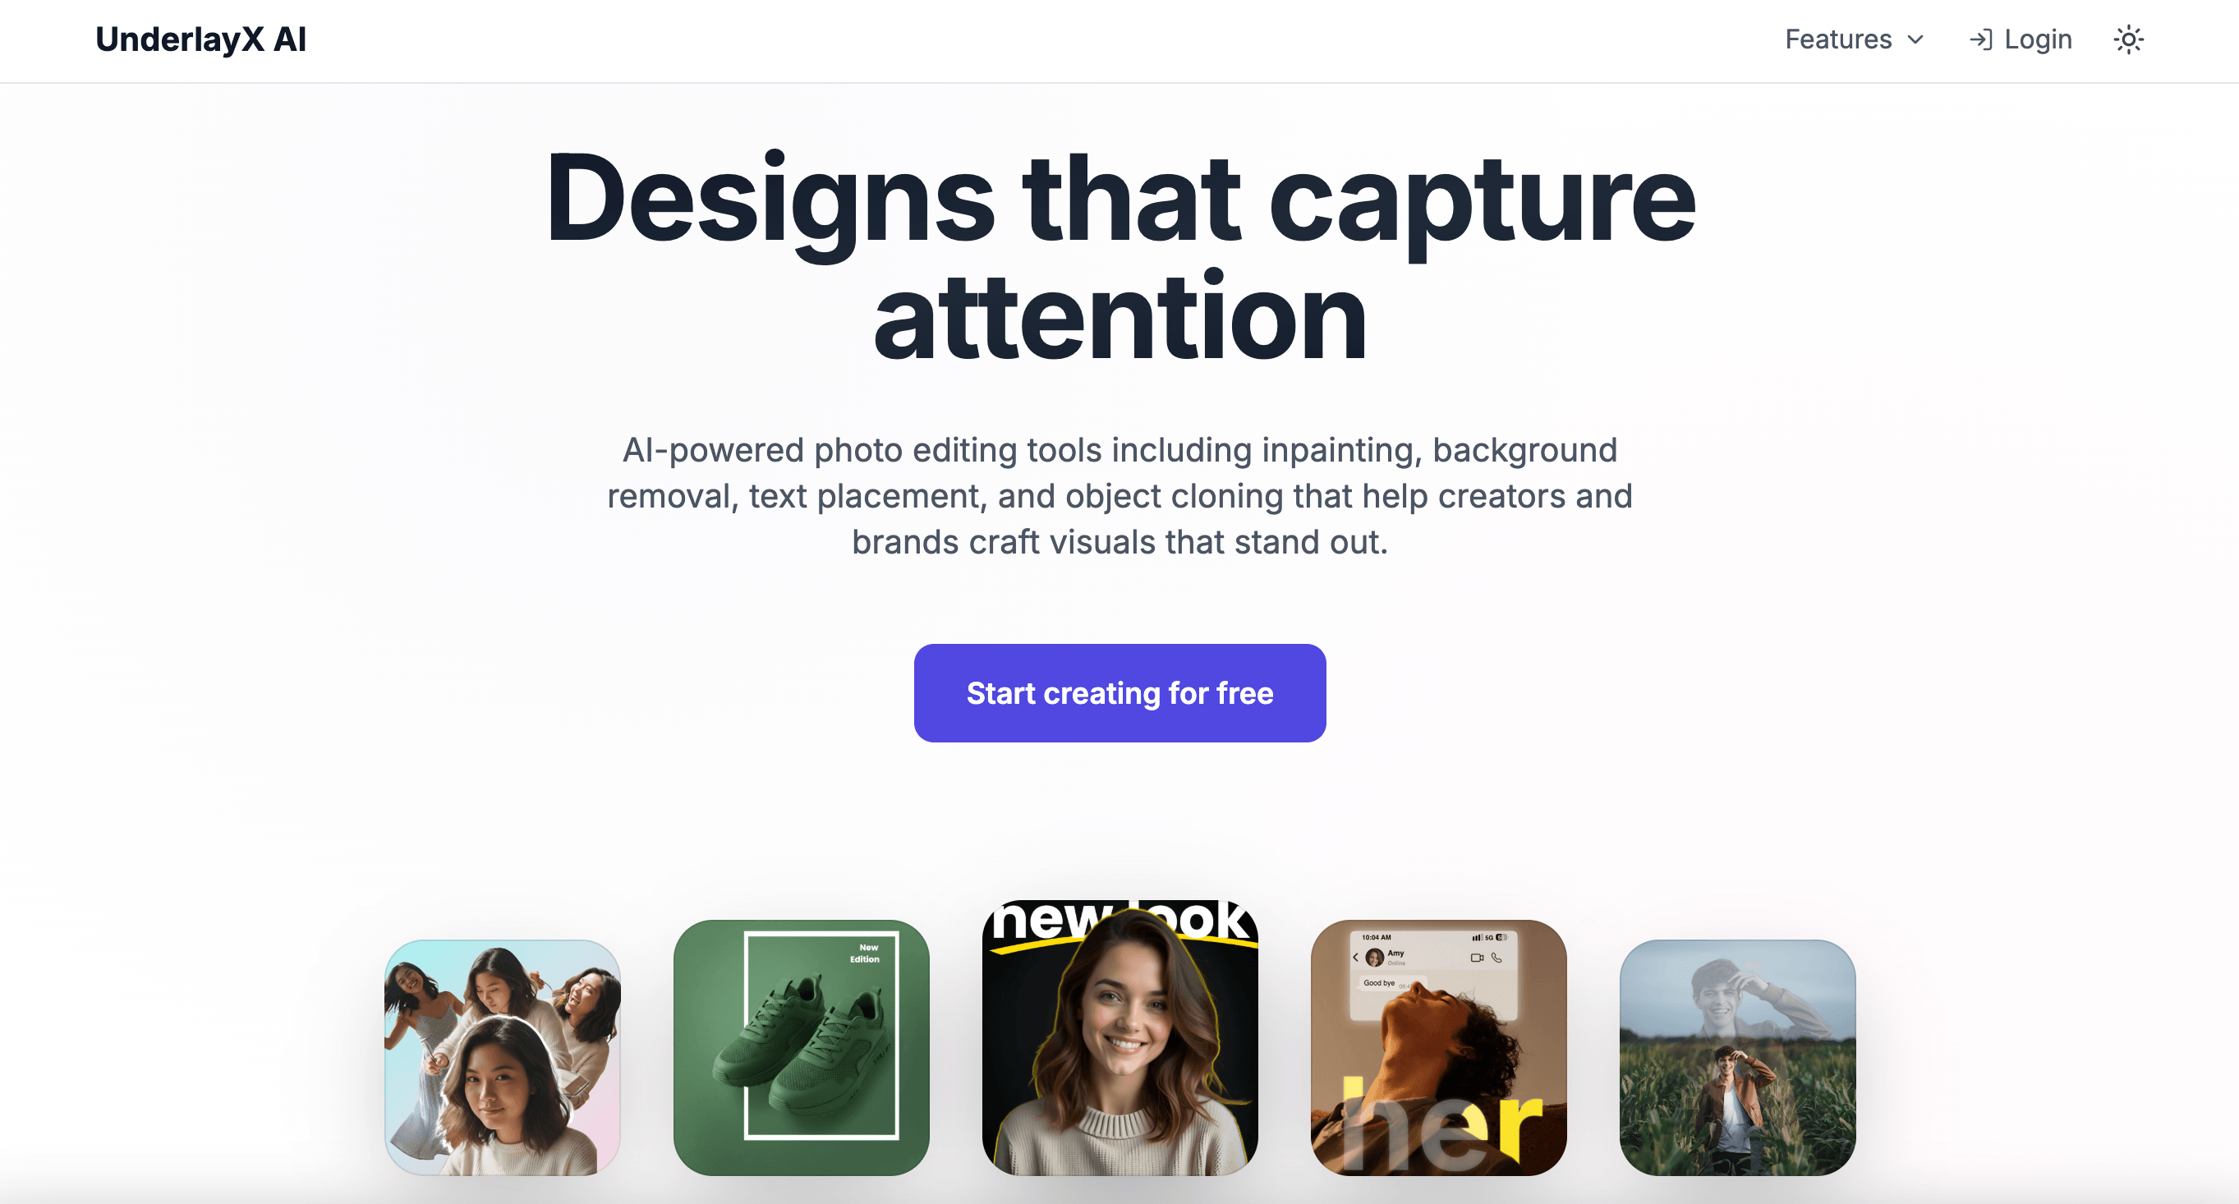
Task: Click the AI-powered photo editing description text
Action: [1119, 495]
